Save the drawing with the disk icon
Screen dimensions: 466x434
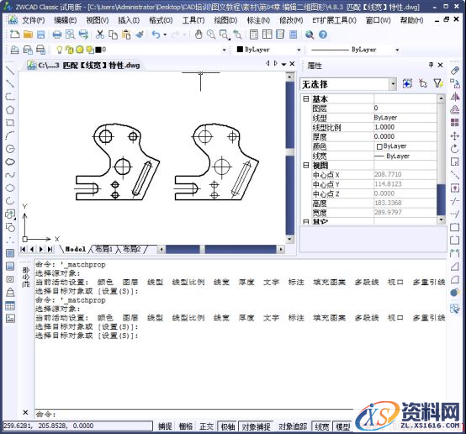tap(41, 34)
